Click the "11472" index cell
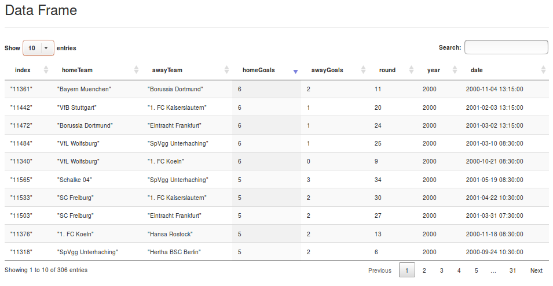 click(21, 125)
